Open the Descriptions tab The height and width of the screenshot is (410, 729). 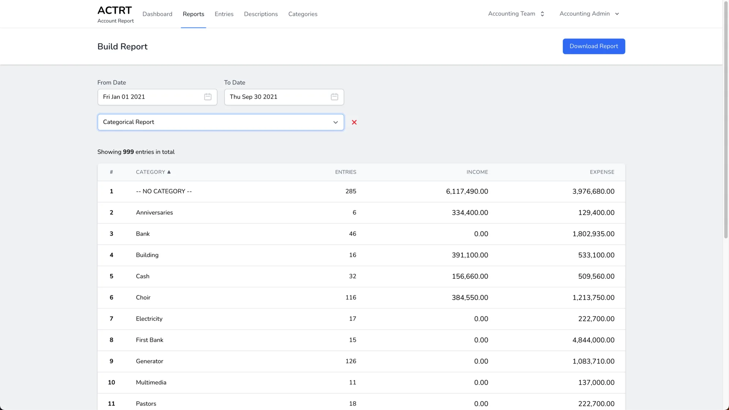pyautogui.click(x=261, y=14)
